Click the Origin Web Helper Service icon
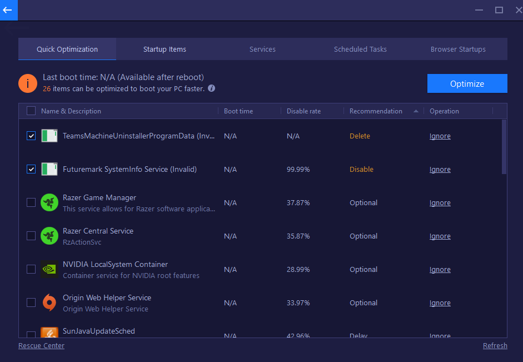The width and height of the screenshot is (523, 362). pos(49,303)
